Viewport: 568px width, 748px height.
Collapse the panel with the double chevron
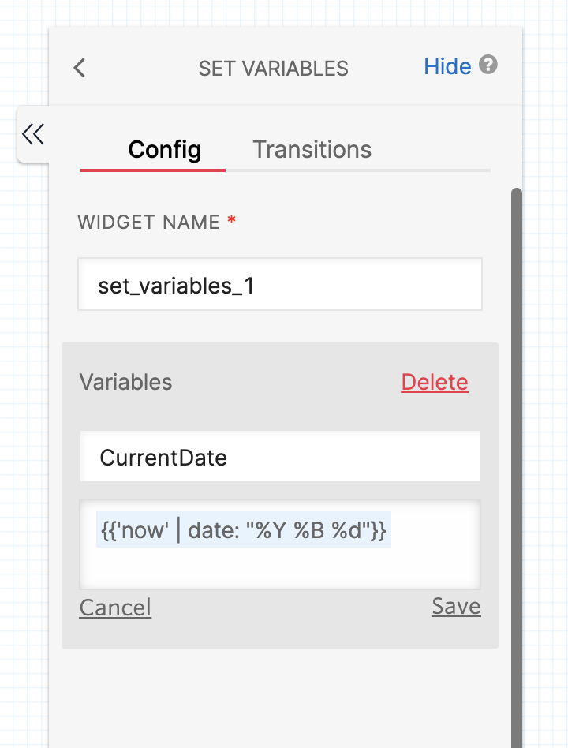[33, 134]
